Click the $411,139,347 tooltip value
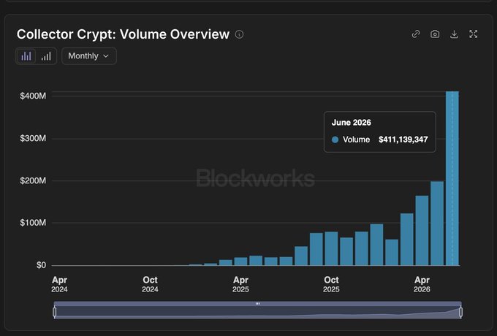Image resolution: width=497 pixels, height=336 pixels. click(403, 140)
